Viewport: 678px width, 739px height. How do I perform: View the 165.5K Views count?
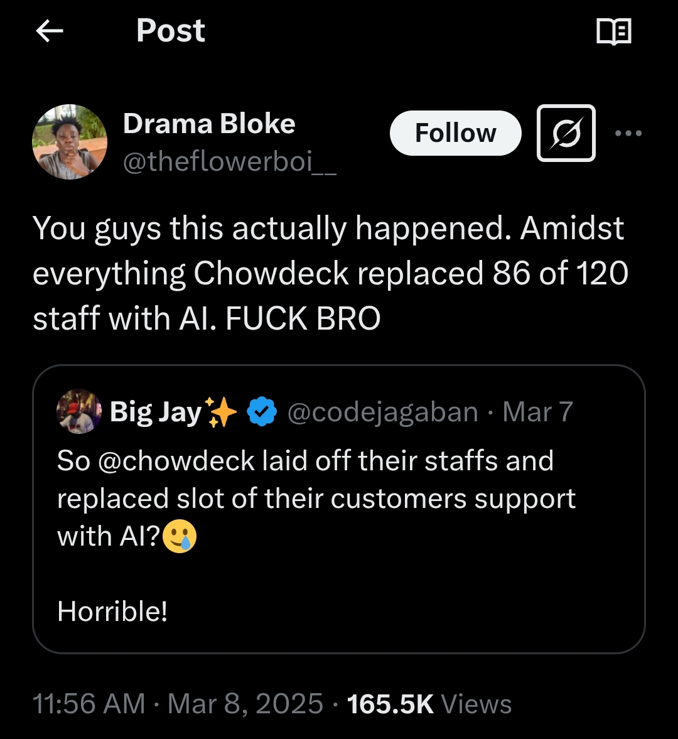click(429, 704)
